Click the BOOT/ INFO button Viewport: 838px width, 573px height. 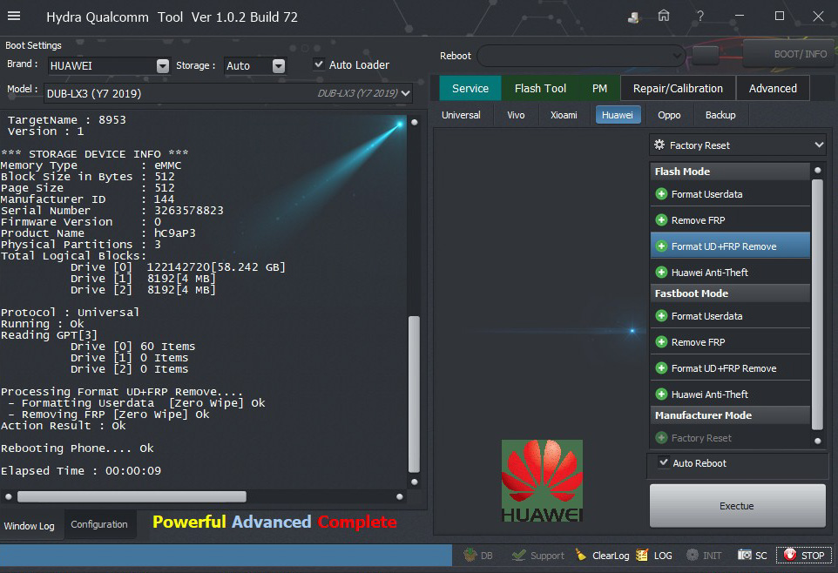pyautogui.click(x=790, y=53)
